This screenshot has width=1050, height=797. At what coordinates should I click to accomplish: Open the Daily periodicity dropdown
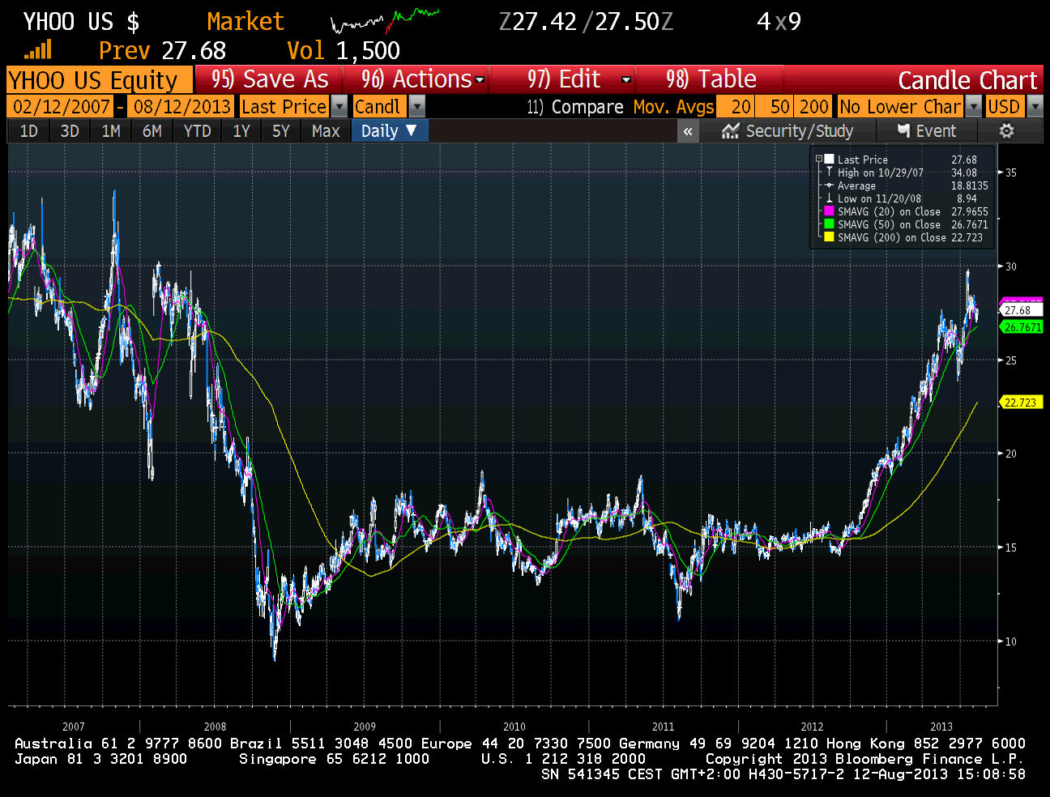point(389,131)
